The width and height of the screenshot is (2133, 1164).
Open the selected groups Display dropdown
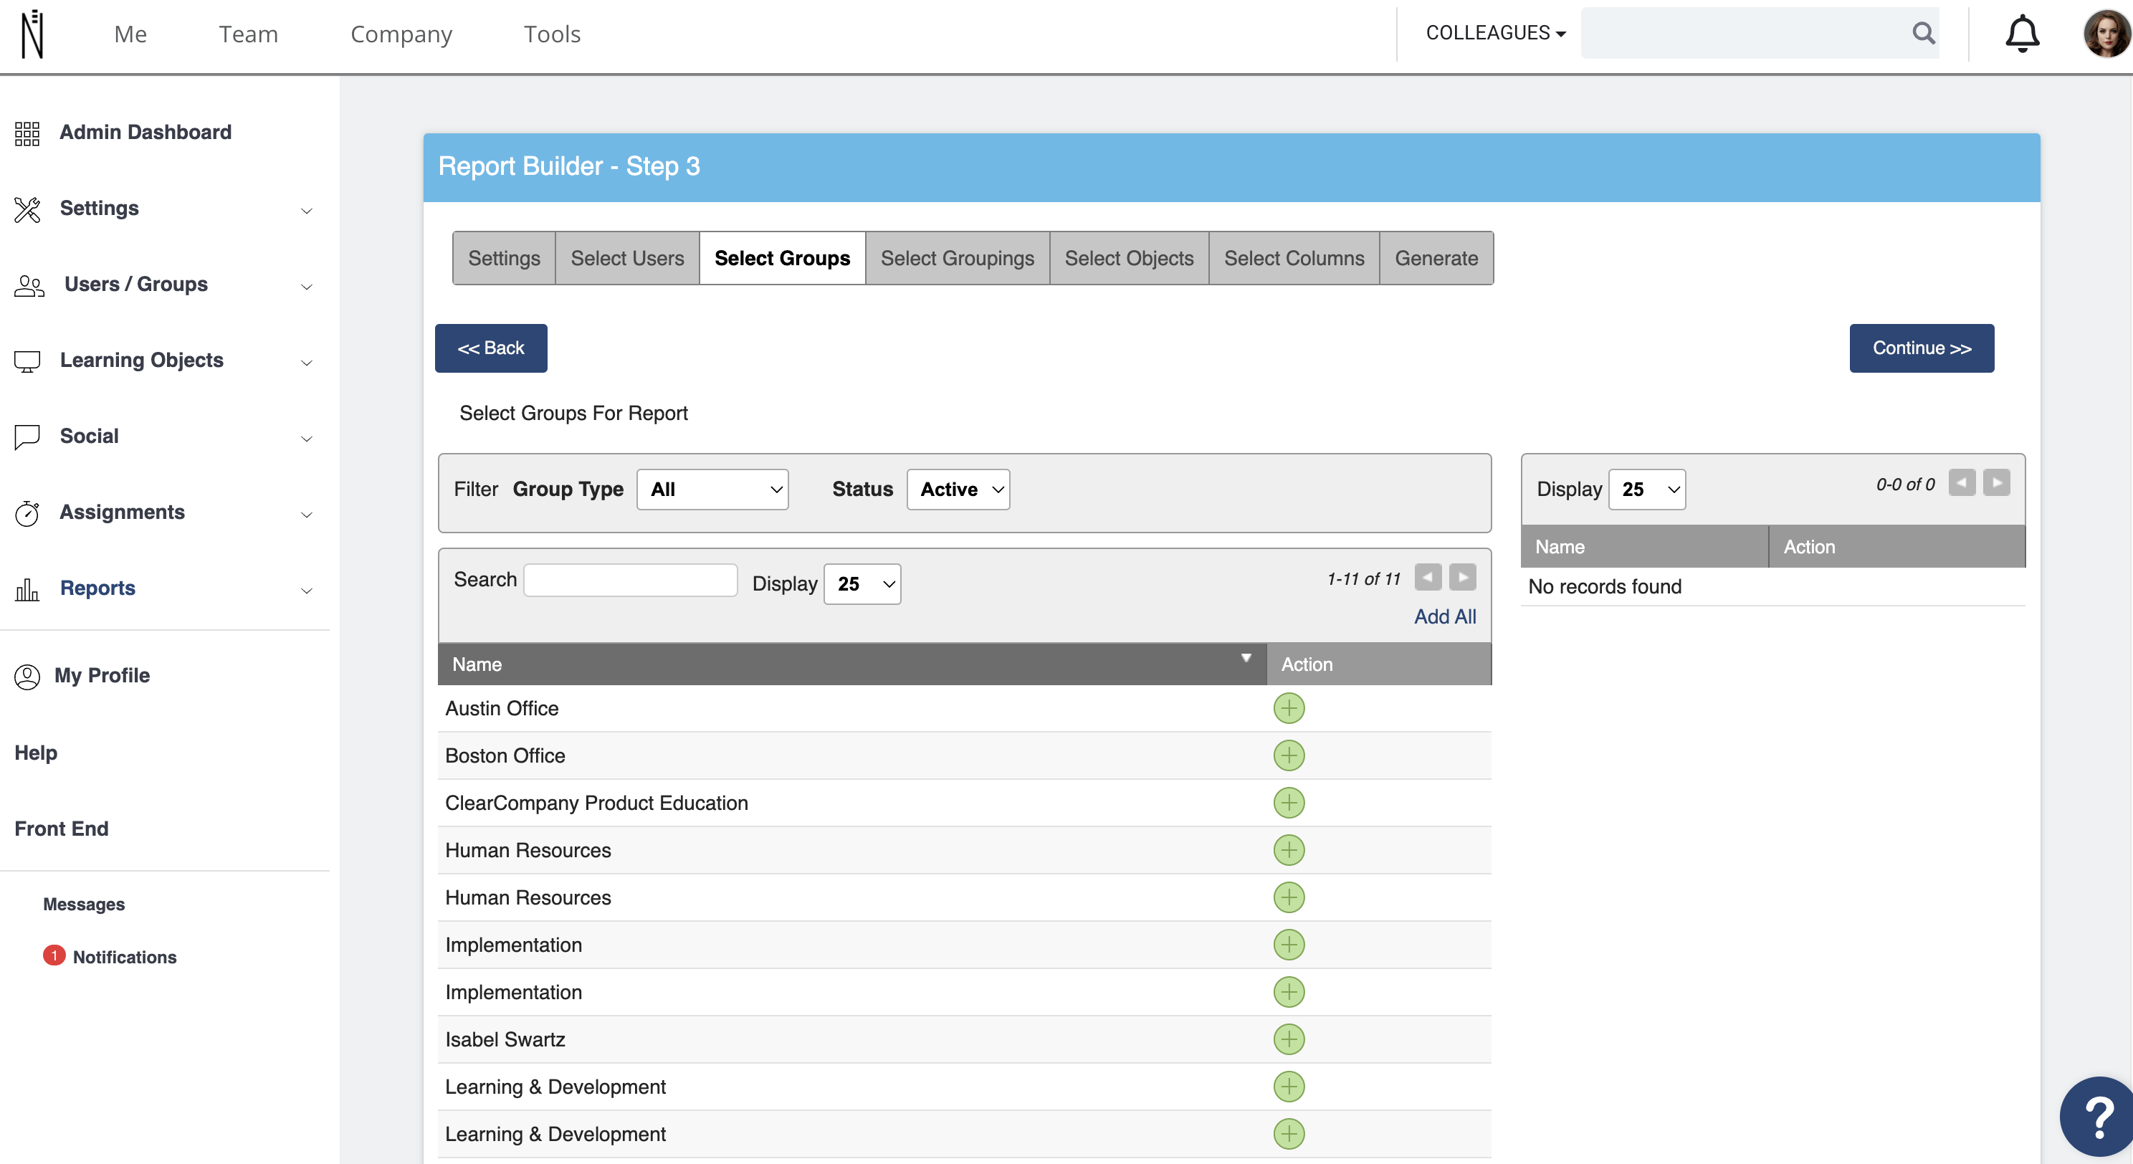(x=1646, y=490)
